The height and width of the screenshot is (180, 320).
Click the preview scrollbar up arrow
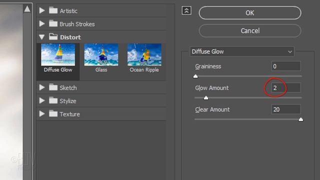pyautogui.click(x=27, y=8)
